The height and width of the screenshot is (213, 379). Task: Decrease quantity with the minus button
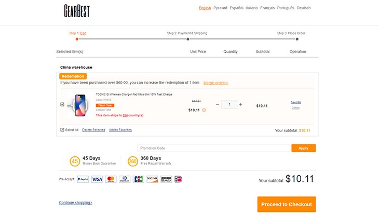(218, 104)
